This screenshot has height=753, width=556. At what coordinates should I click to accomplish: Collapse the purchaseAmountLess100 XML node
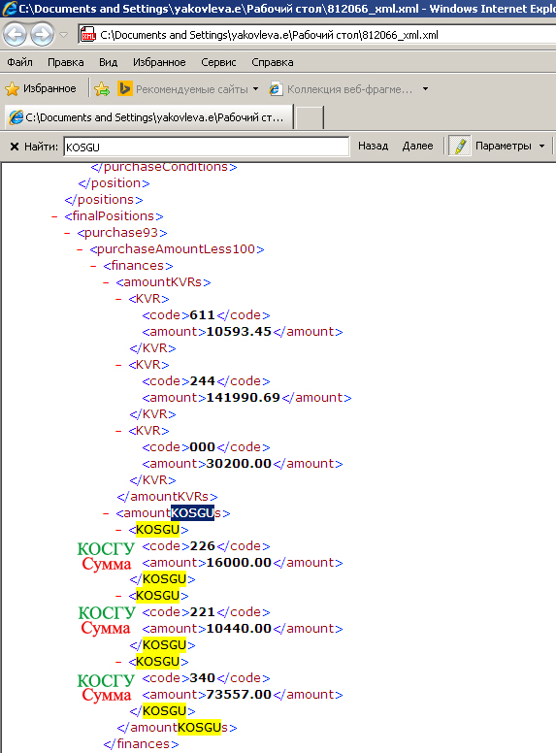point(80,249)
